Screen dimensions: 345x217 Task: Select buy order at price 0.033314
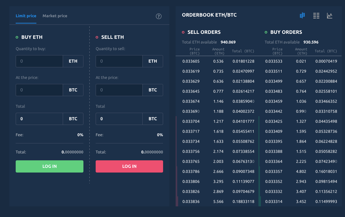(x=300, y=201)
